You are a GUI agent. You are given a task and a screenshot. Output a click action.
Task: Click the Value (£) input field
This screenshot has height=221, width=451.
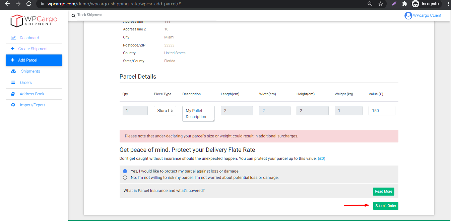pyautogui.click(x=382, y=111)
